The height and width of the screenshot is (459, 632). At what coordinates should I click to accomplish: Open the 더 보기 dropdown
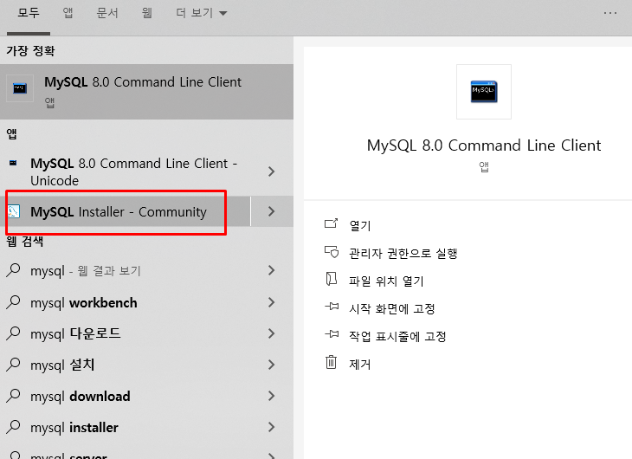(x=201, y=13)
